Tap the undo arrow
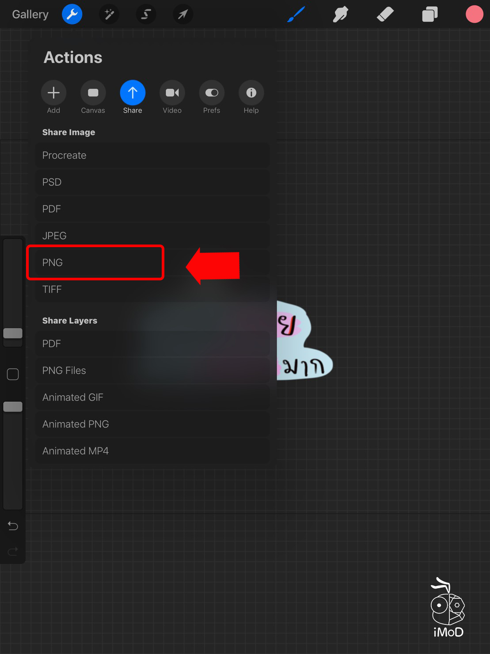 click(x=13, y=526)
